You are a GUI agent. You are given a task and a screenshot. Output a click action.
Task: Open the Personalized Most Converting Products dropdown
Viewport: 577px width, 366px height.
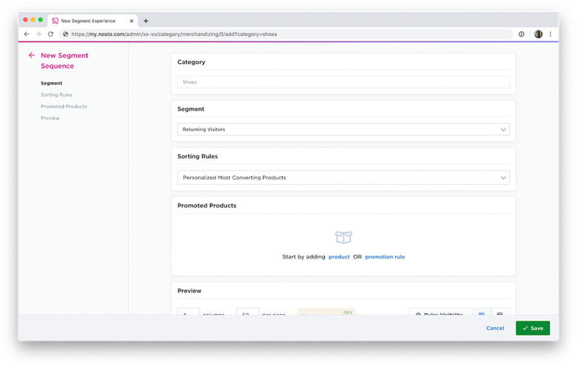click(x=343, y=177)
